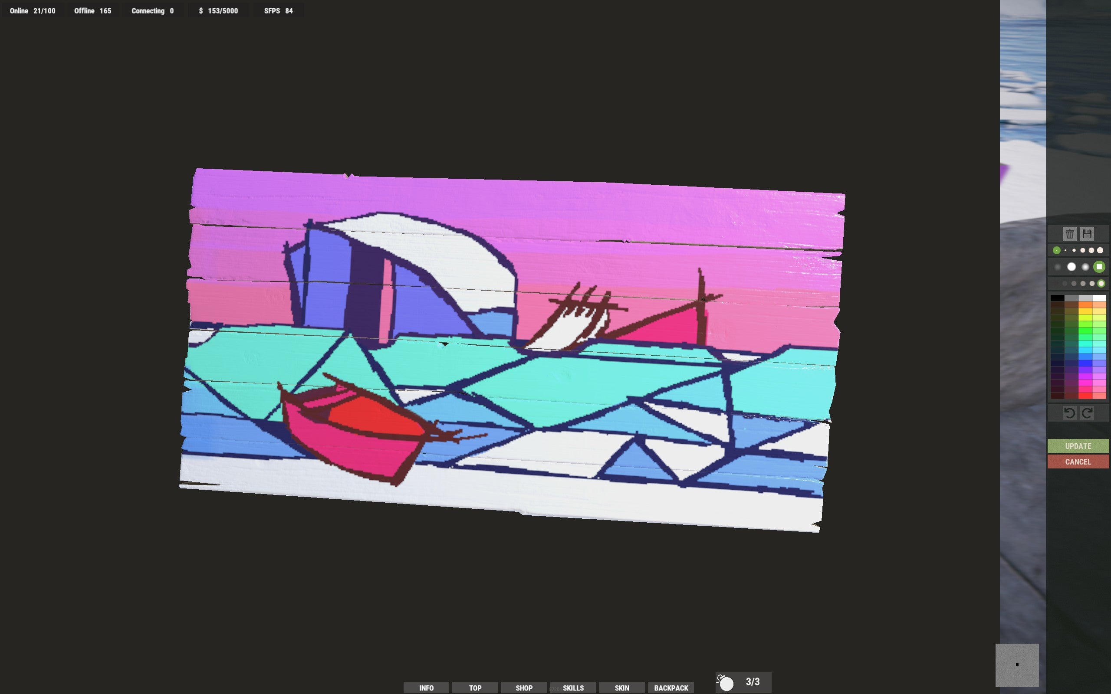This screenshot has width=1111, height=694.
Task: Click the Online 21/100 status indicator
Action: pos(32,10)
